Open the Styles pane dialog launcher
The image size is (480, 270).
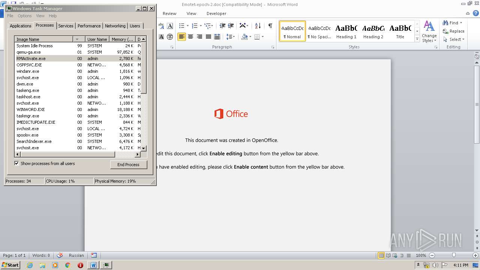coord(436,47)
